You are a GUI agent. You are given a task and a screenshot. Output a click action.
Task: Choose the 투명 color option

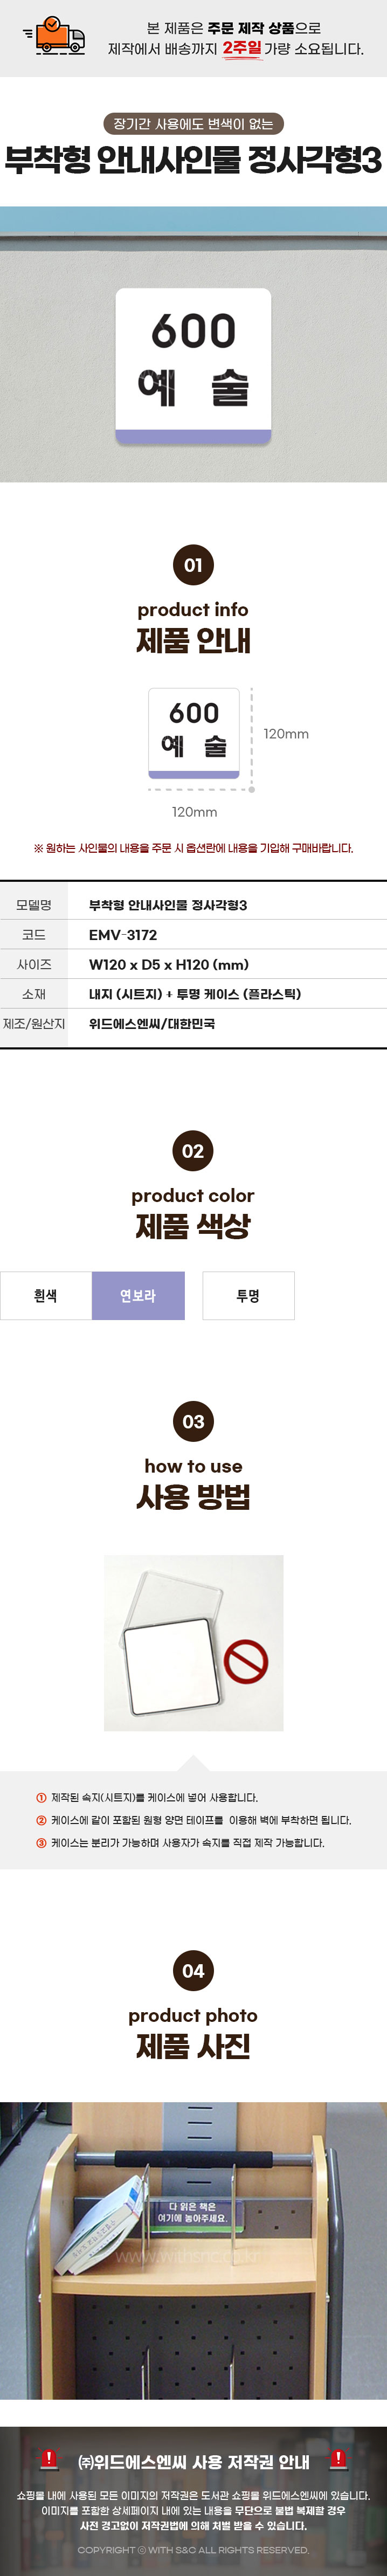click(248, 1296)
